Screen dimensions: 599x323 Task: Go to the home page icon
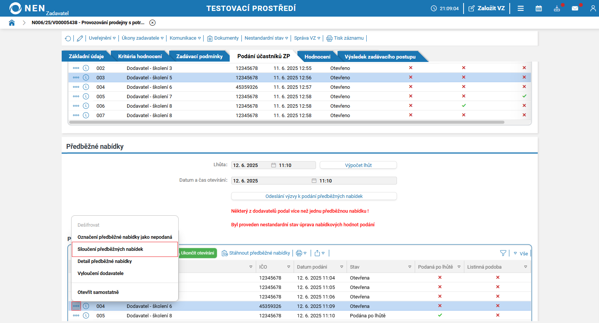[x=12, y=23]
